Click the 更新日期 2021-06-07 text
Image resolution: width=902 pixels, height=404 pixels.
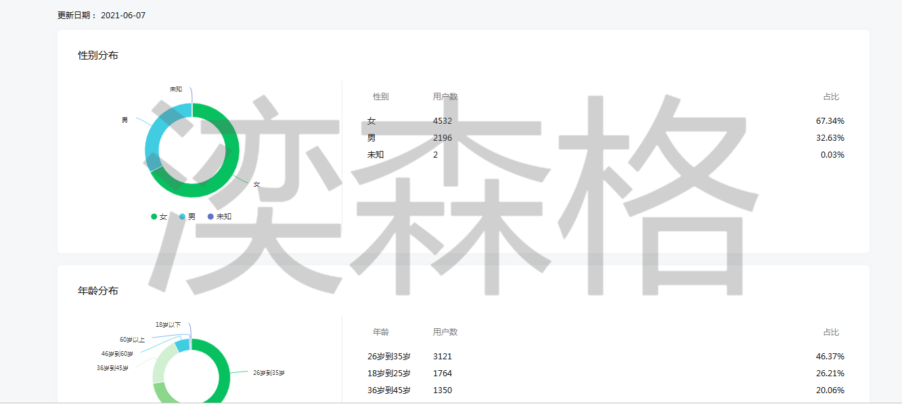click(102, 15)
